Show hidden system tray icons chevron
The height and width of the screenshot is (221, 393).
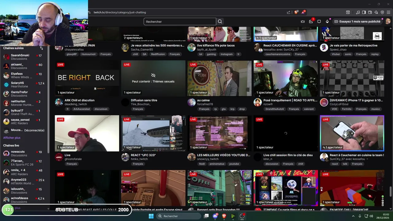(353, 216)
